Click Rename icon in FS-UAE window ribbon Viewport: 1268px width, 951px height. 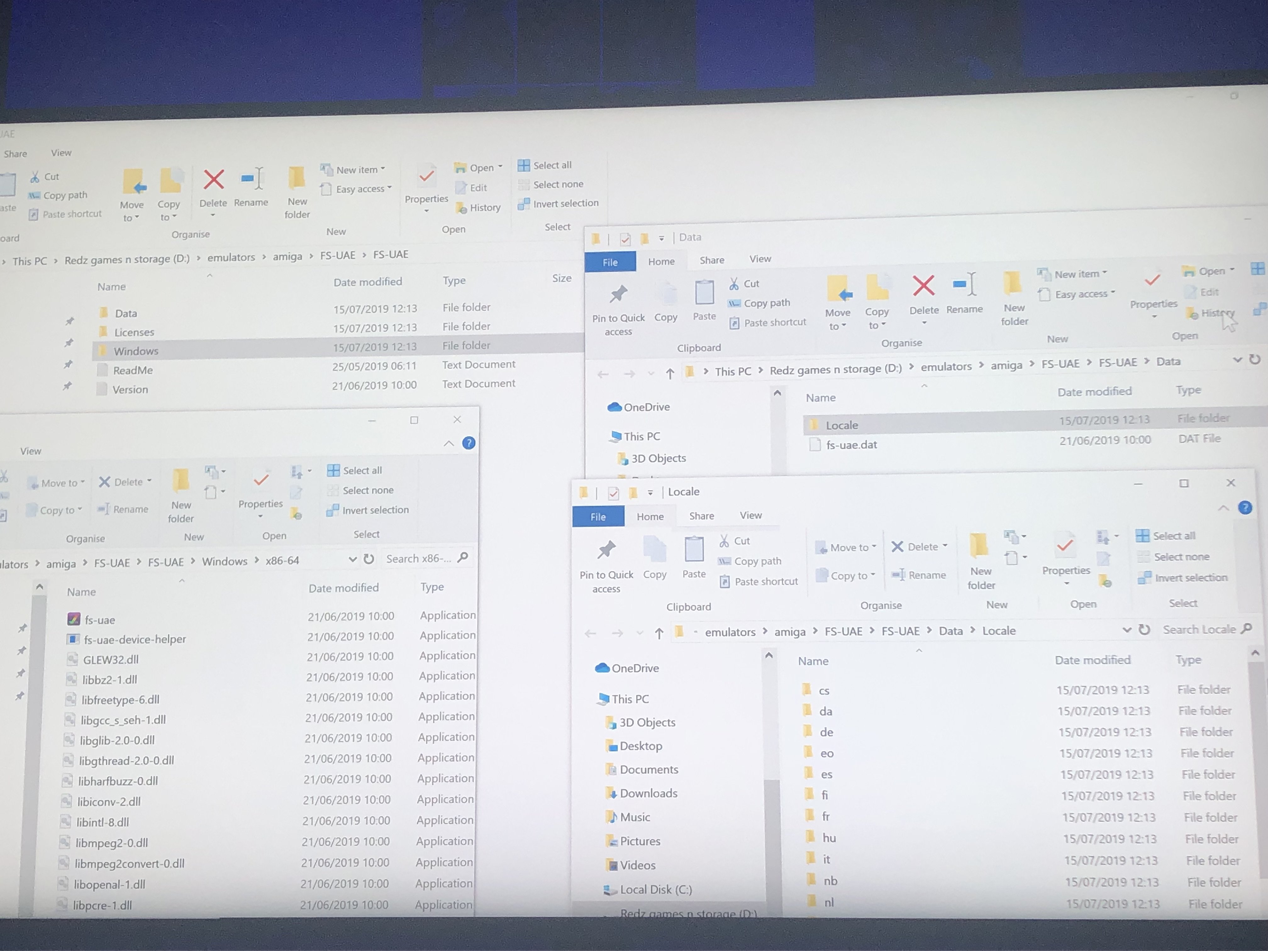tap(252, 179)
